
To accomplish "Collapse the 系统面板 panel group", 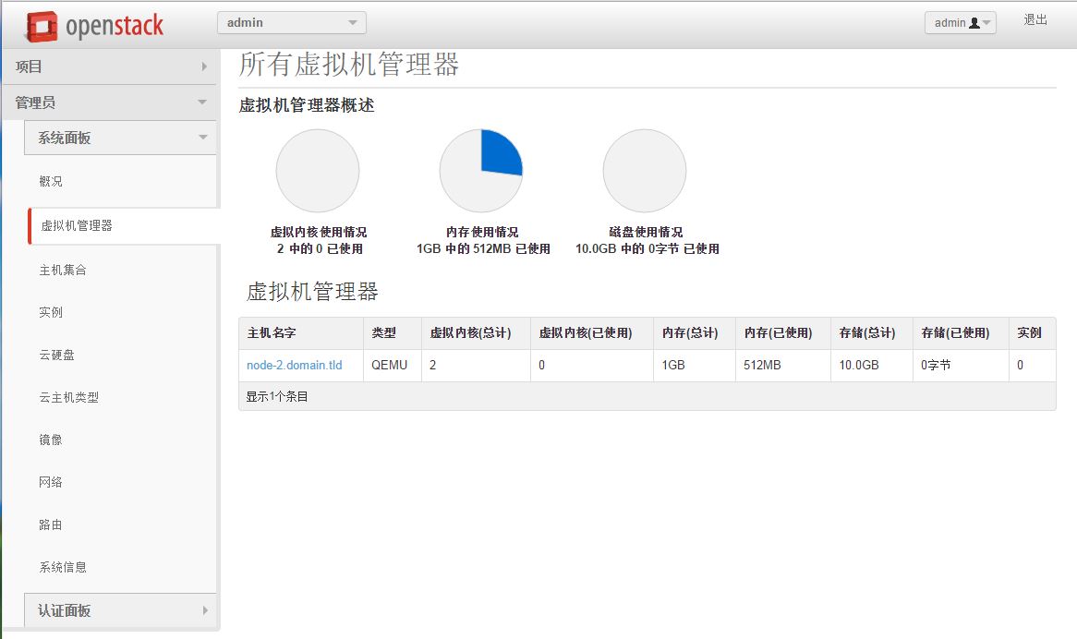I will tap(120, 138).
